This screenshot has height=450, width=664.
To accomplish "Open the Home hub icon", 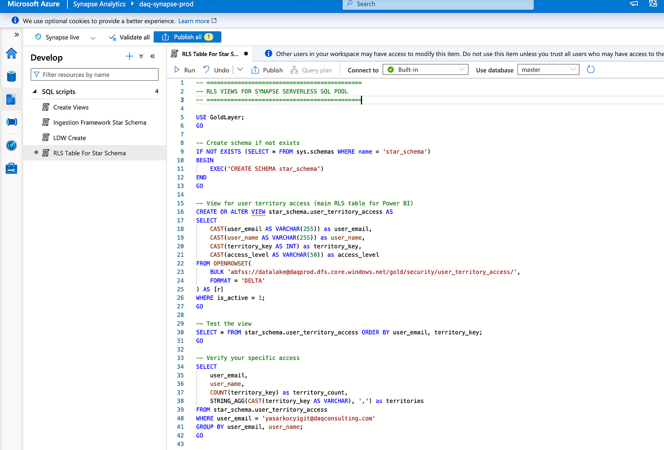I will 11,53.
